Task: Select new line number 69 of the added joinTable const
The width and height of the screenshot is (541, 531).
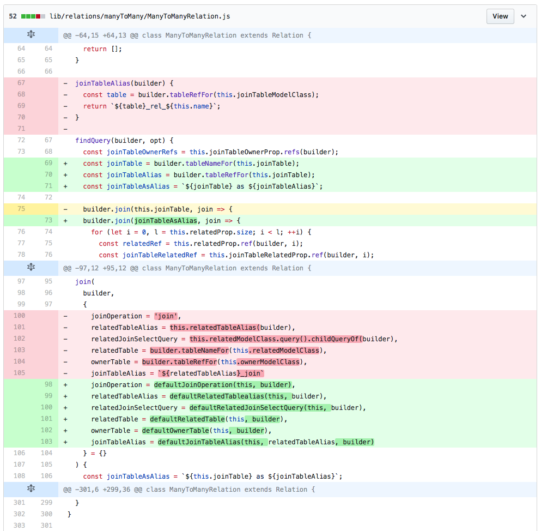Action: 48,163
